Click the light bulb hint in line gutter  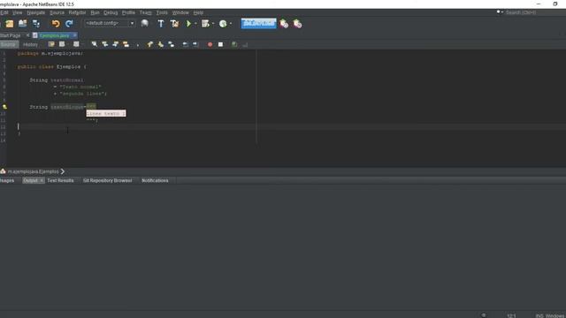(4, 107)
